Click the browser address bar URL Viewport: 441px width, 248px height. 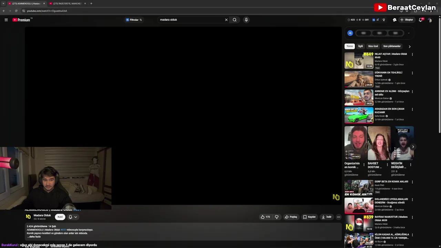tap(47, 11)
